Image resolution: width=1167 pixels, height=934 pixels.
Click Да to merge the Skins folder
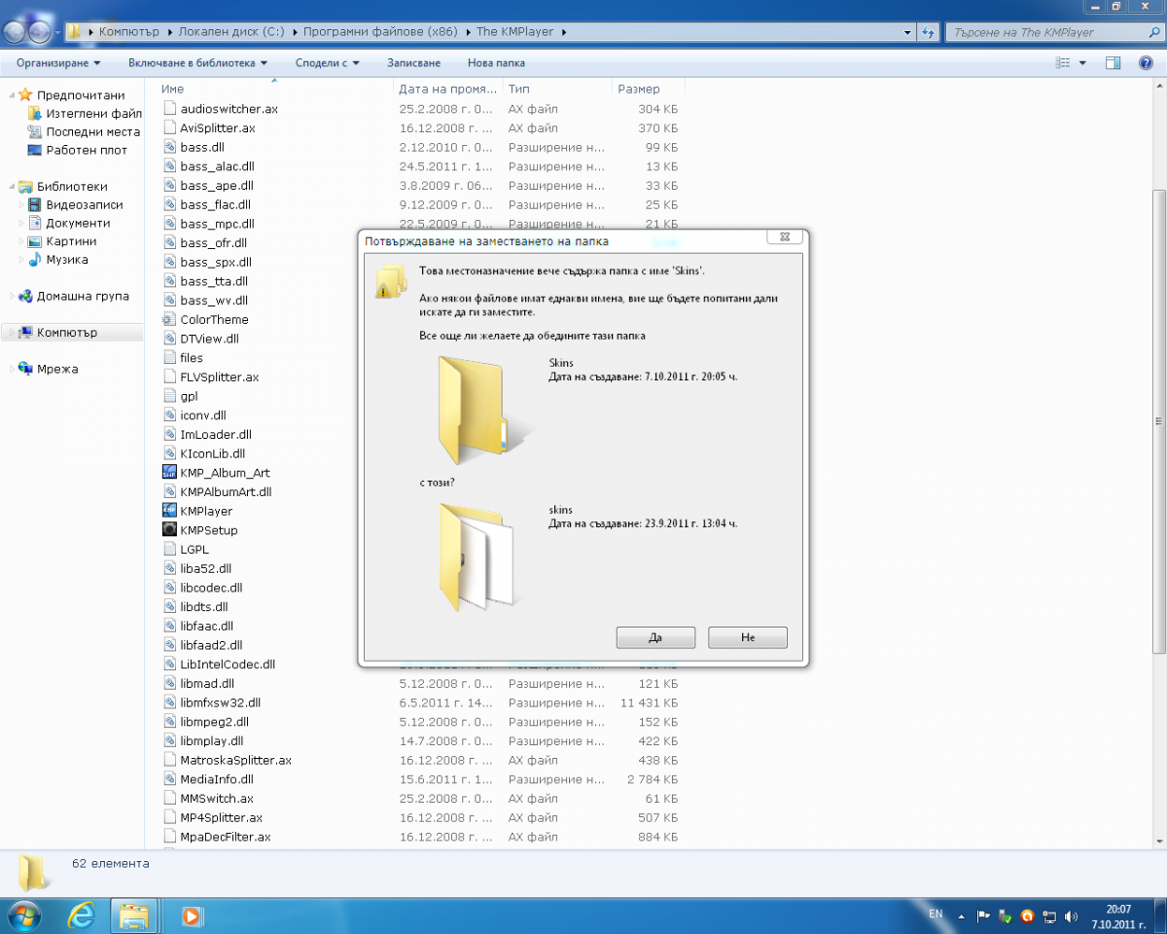click(x=655, y=637)
